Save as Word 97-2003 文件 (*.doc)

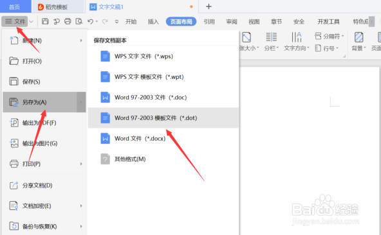click(163, 97)
